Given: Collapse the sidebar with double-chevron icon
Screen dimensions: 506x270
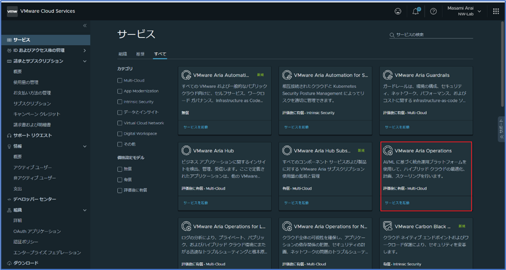Looking at the screenshot, I should (x=85, y=26).
